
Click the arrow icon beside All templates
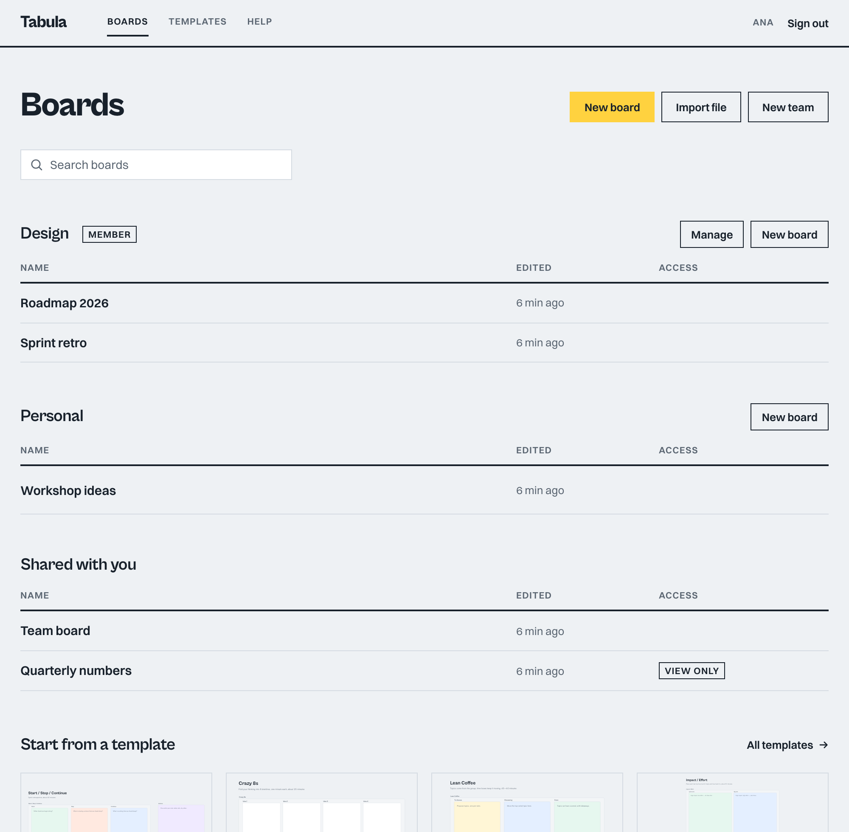coord(823,745)
